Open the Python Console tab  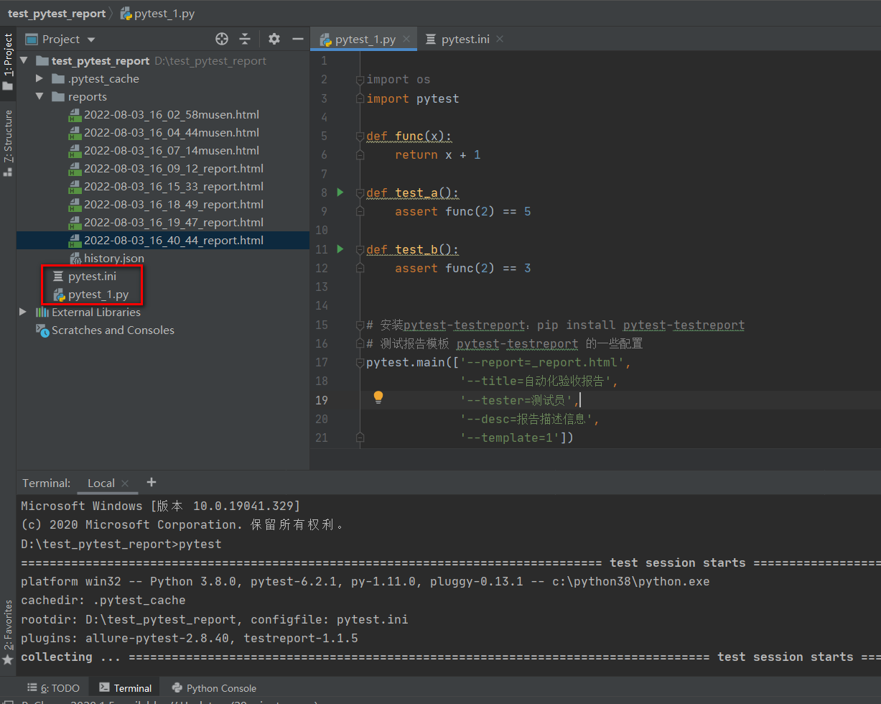coord(213,688)
